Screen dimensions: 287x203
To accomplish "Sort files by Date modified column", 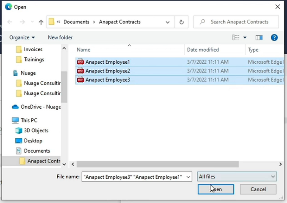I will [x=203, y=50].
